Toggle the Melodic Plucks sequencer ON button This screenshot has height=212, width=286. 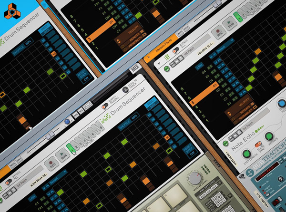click(166, 69)
